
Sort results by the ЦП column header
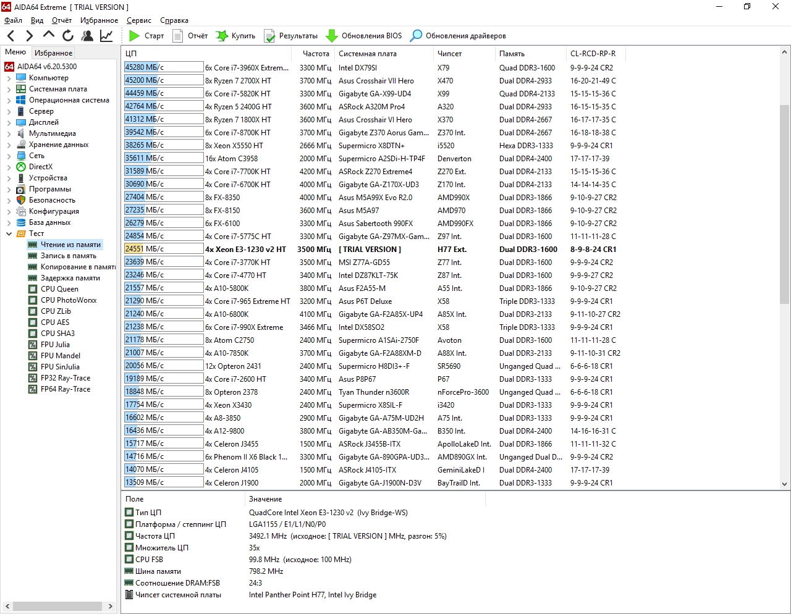click(x=206, y=54)
